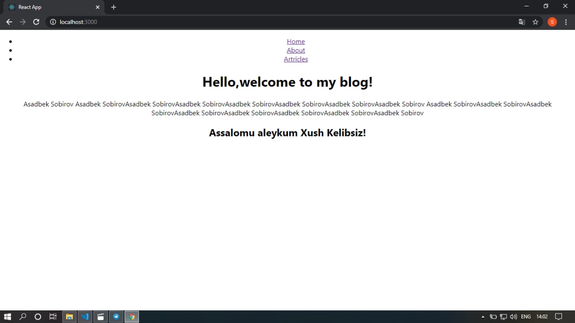The image size is (575, 323).
Task: Open the Google Translate page icon
Action: [x=522, y=22]
